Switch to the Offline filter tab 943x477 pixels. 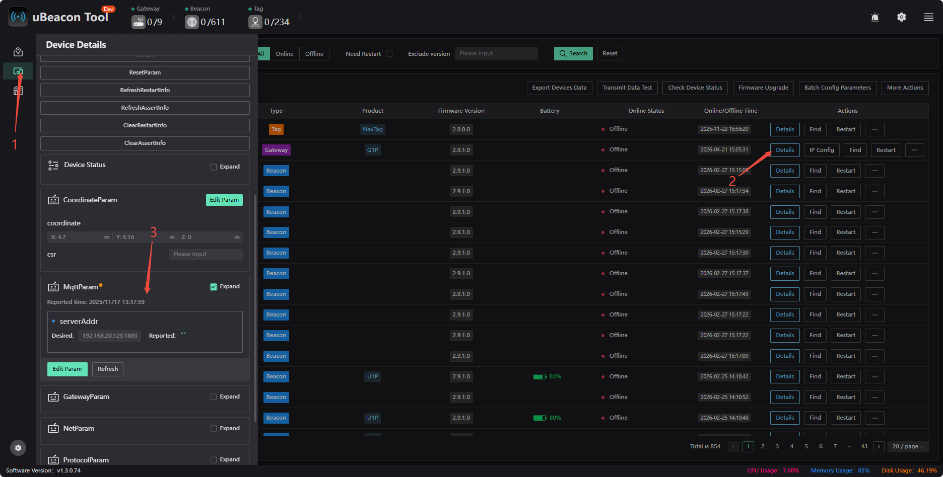314,54
